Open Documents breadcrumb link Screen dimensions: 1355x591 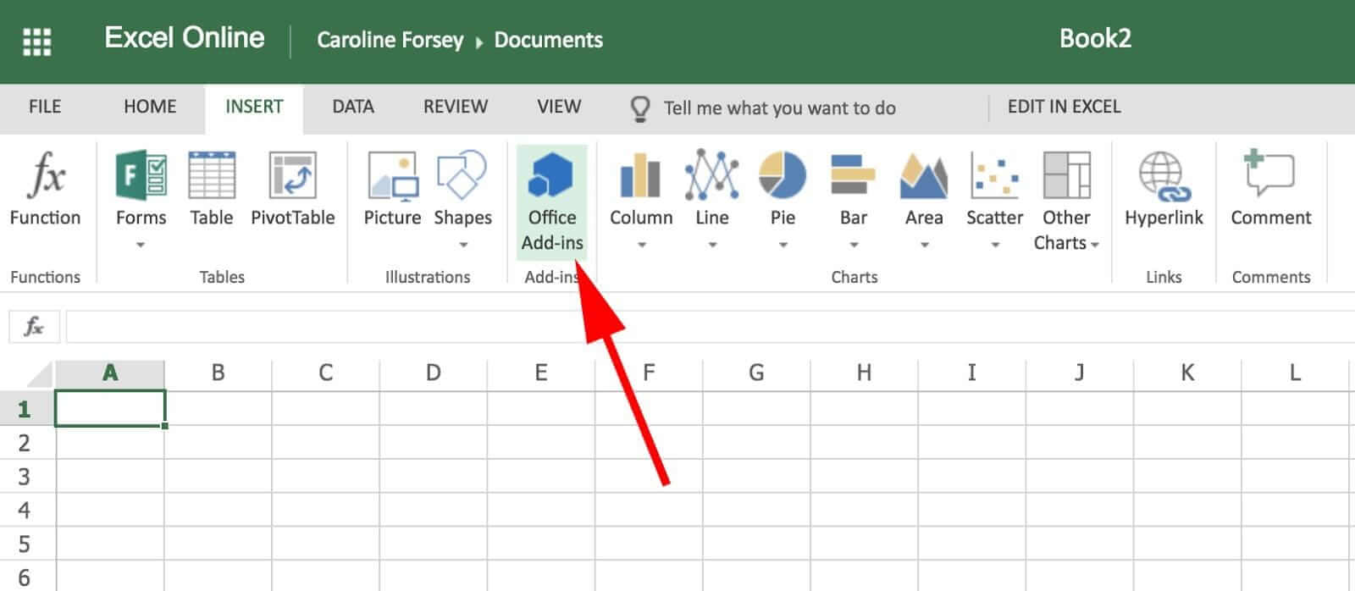(x=549, y=40)
